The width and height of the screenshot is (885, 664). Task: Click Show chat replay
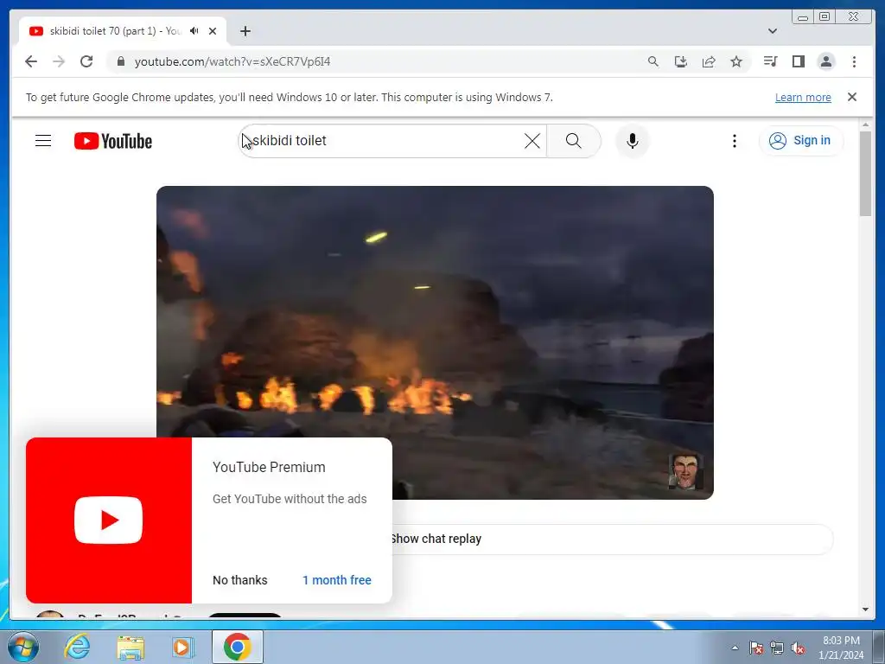coord(436,539)
